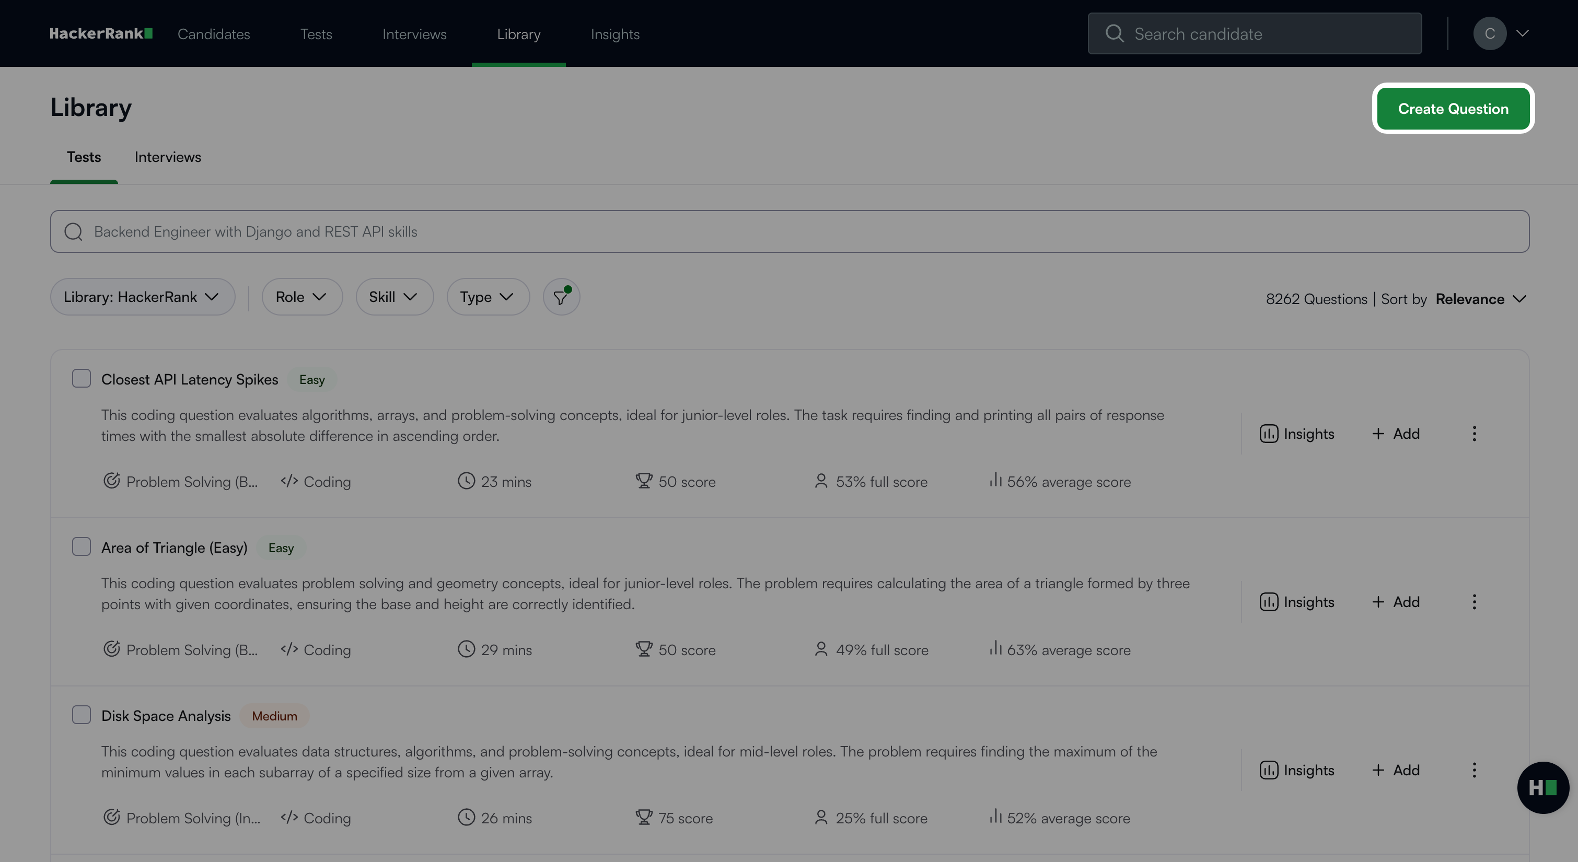The height and width of the screenshot is (862, 1578).
Task: Open Insights for Disk Space Analysis
Action: tap(1297, 770)
